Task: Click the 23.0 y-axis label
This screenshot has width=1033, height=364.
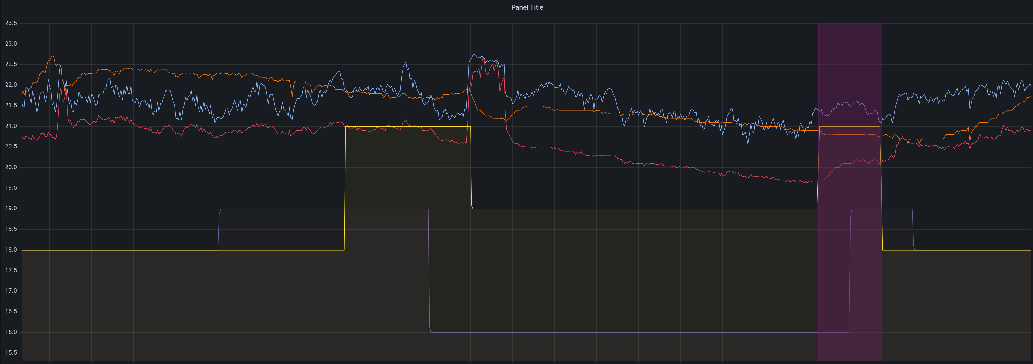Action: 11,44
